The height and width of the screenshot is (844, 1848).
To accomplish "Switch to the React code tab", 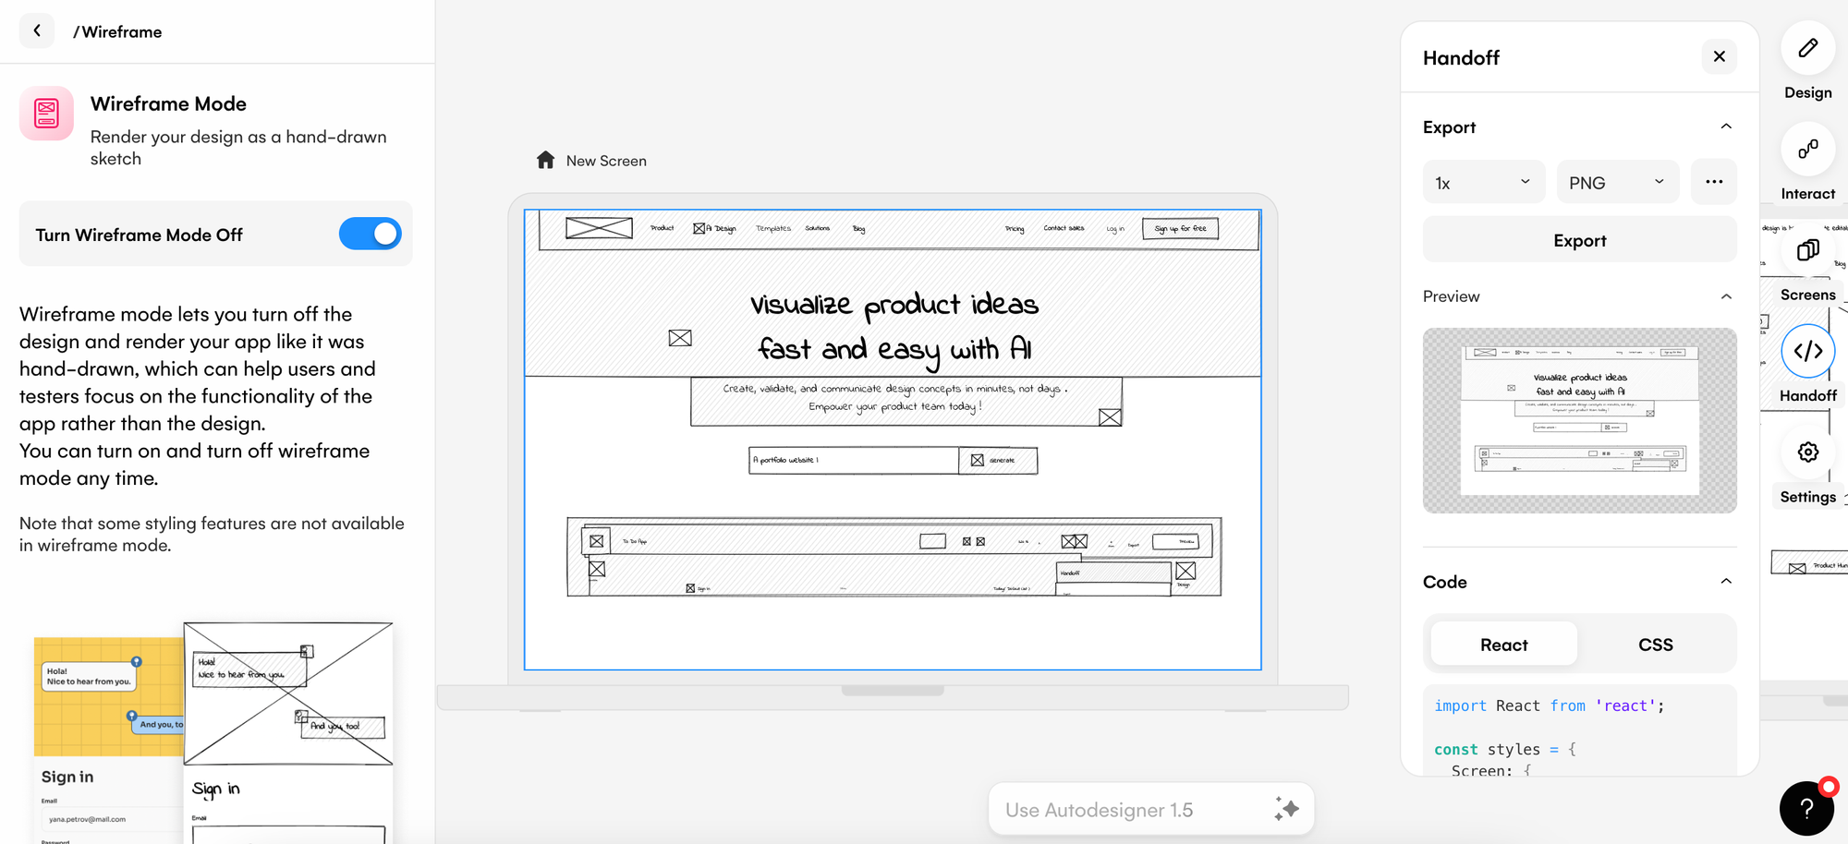I will click(1503, 644).
